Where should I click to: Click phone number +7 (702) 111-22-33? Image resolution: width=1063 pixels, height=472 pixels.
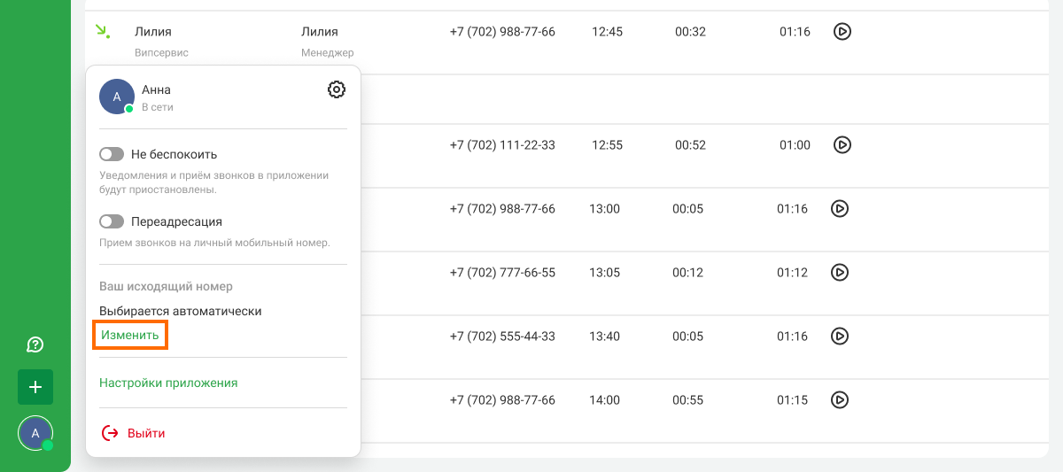pyautogui.click(x=502, y=145)
